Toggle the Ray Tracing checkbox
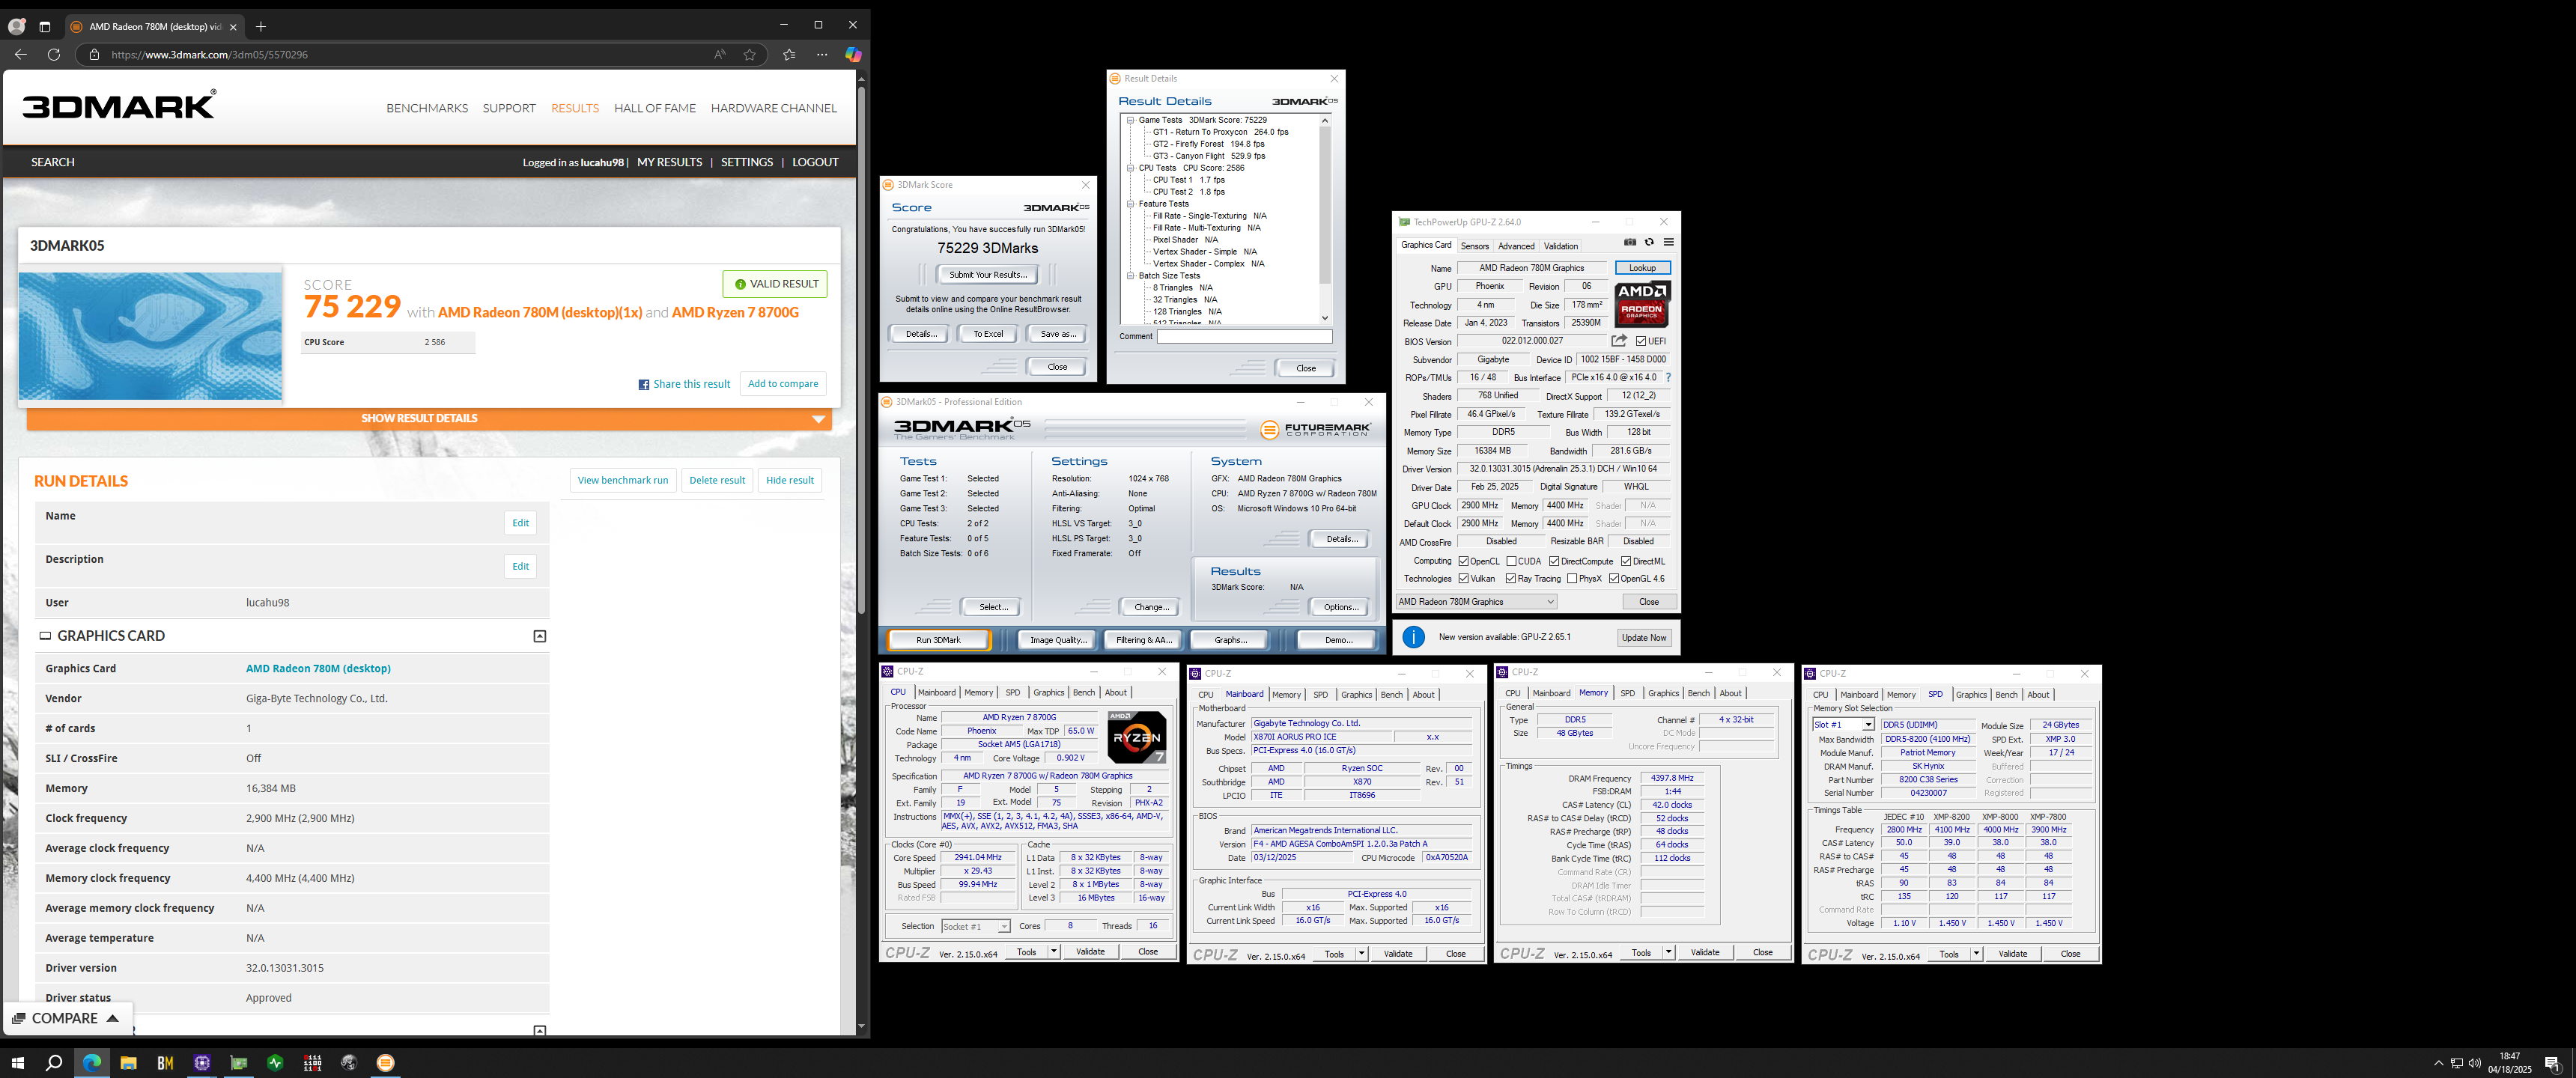Screen dimensions: 2576x1078 (x=1511, y=579)
